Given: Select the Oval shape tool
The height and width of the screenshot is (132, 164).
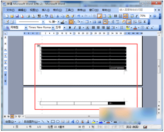Looking at the screenshot, I should pos(58,122).
